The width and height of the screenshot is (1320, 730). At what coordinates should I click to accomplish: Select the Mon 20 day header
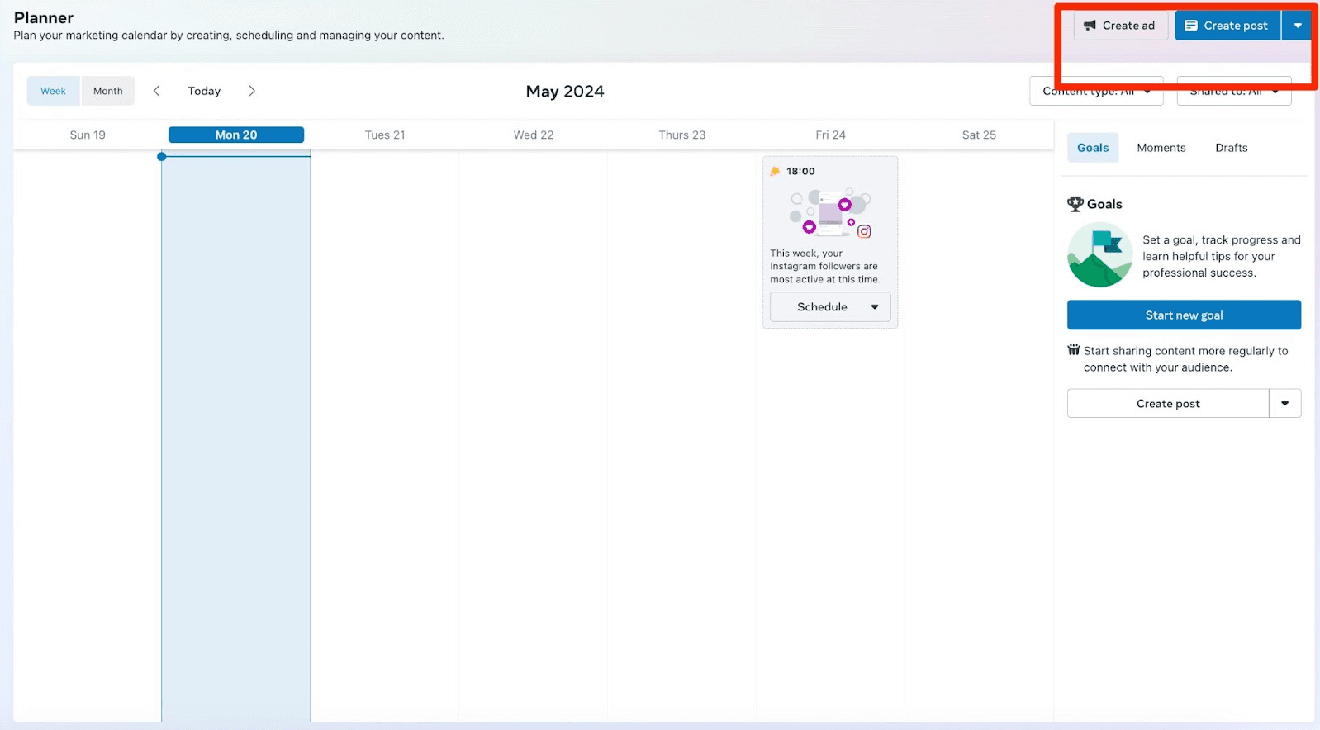236,135
